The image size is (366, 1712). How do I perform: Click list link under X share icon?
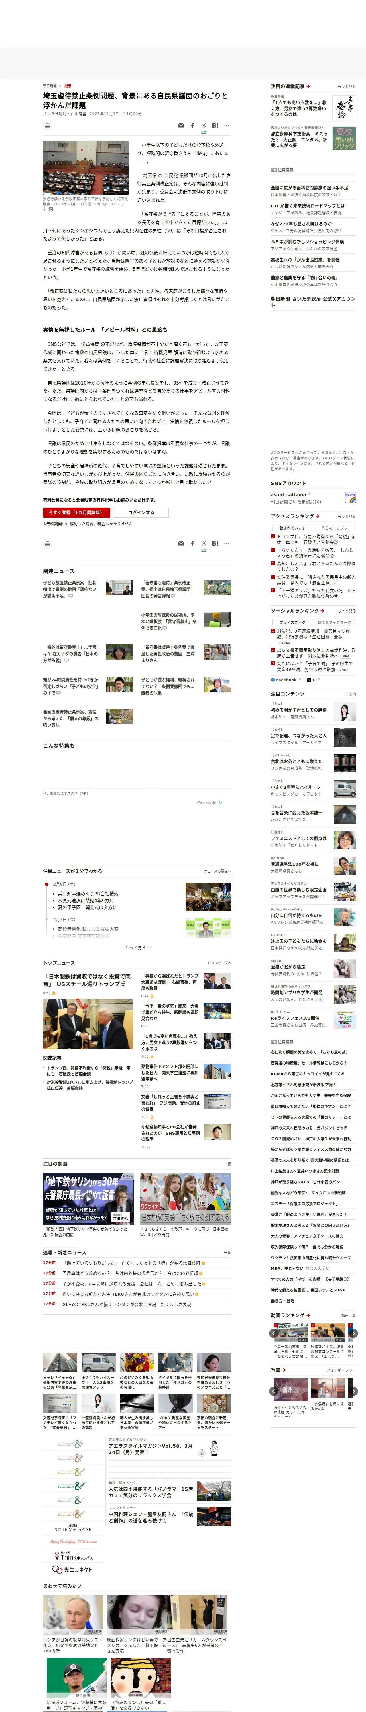[x=204, y=132]
